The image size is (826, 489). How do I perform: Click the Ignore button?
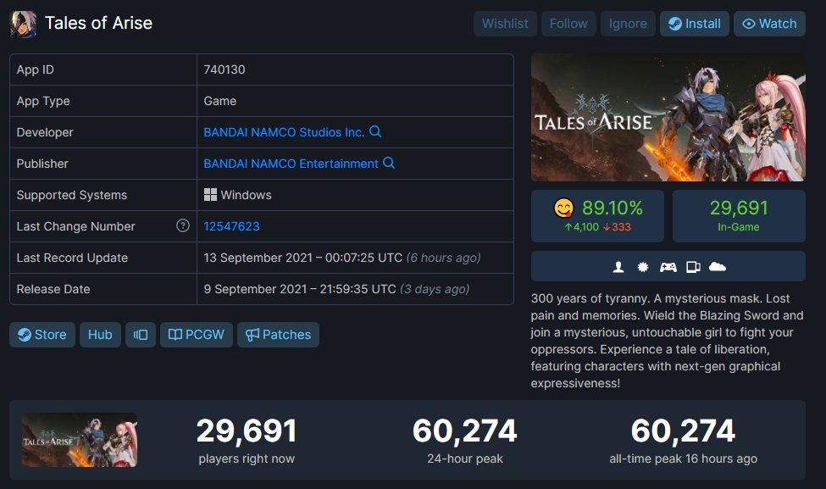click(x=628, y=24)
